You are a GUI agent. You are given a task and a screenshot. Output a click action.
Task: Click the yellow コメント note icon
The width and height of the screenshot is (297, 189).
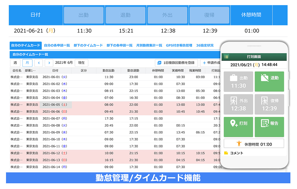(x=226, y=153)
